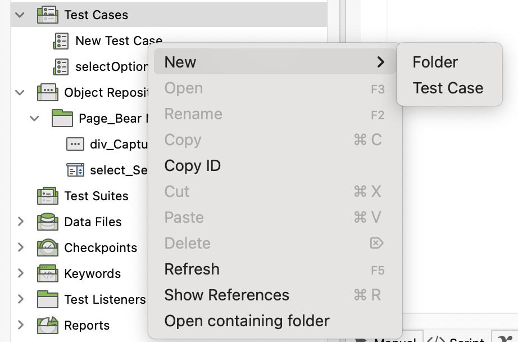
Task: Choose Folder from the New submenu
Action: [435, 62]
